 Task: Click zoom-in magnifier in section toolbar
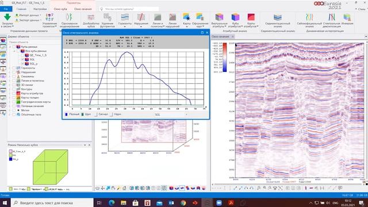click(264, 188)
